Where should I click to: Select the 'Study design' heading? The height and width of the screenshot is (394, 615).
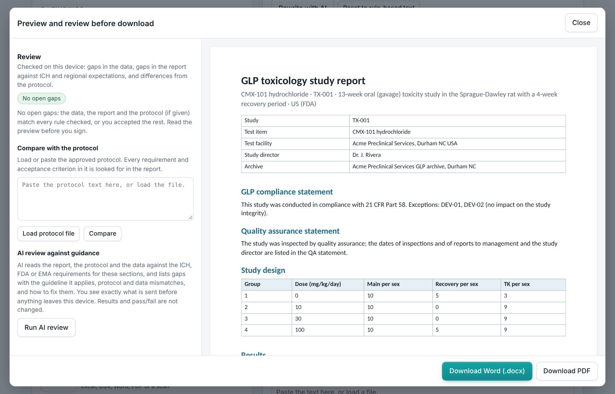pos(263,270)
